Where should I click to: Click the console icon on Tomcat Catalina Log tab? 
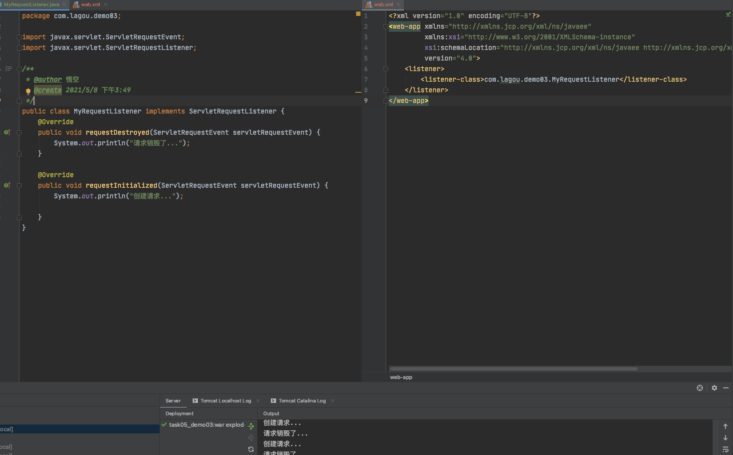[273, 401]
